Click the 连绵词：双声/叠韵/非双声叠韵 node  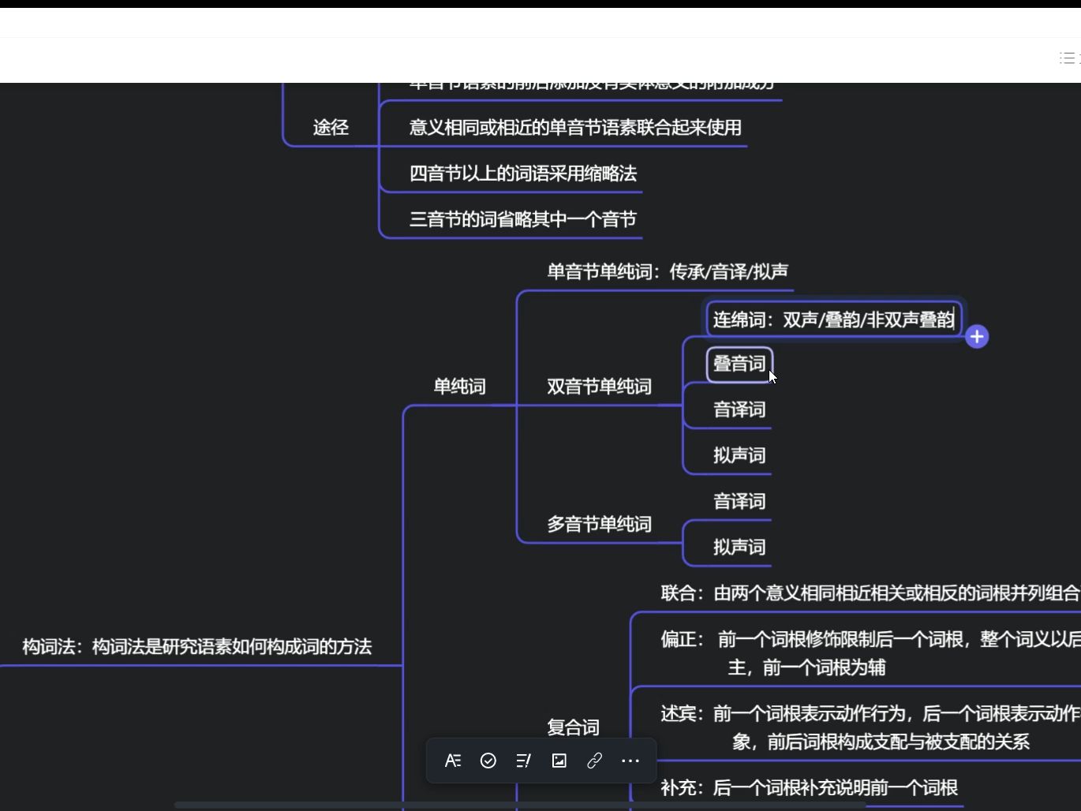click(x=834, y=320)
